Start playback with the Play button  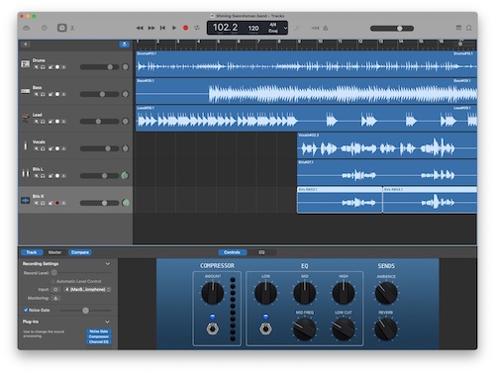click(x=174, y=28)
